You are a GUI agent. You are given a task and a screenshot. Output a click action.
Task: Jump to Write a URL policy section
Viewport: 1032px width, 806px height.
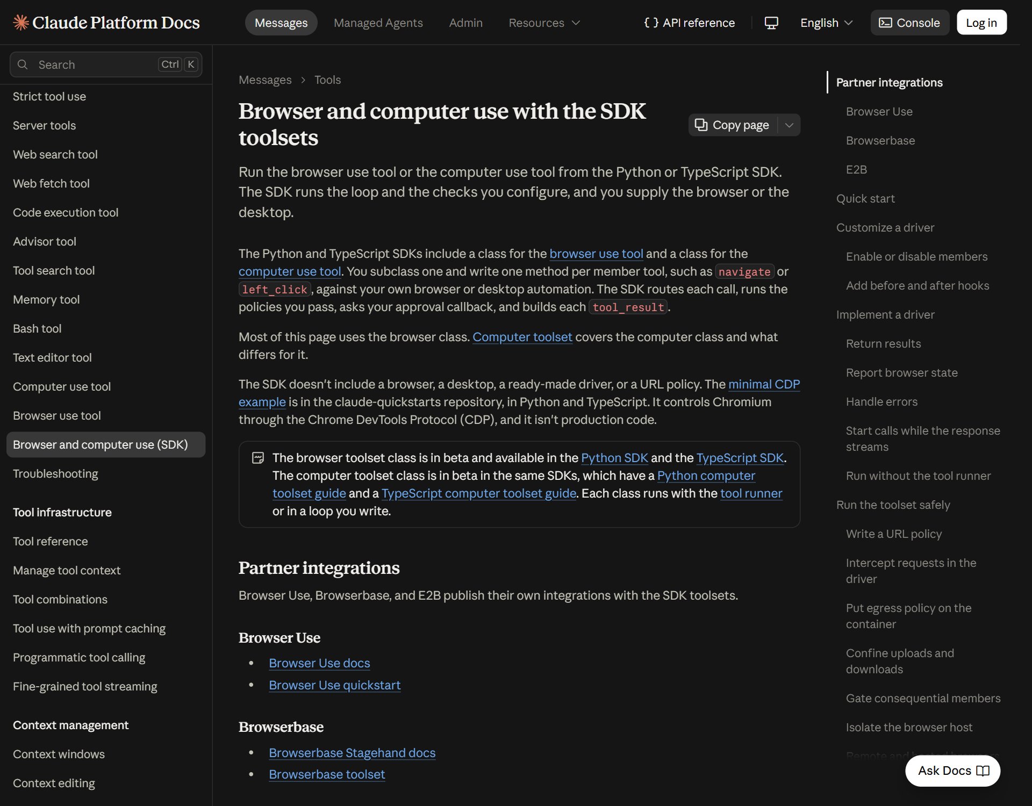[x=894, y=534]
